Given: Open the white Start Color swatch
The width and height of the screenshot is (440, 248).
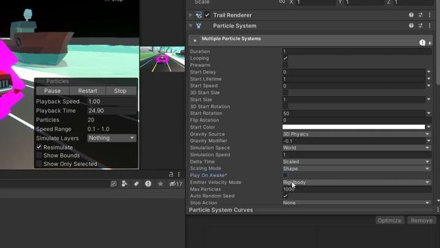Looking at the screenshot, I should coord(353,127).
